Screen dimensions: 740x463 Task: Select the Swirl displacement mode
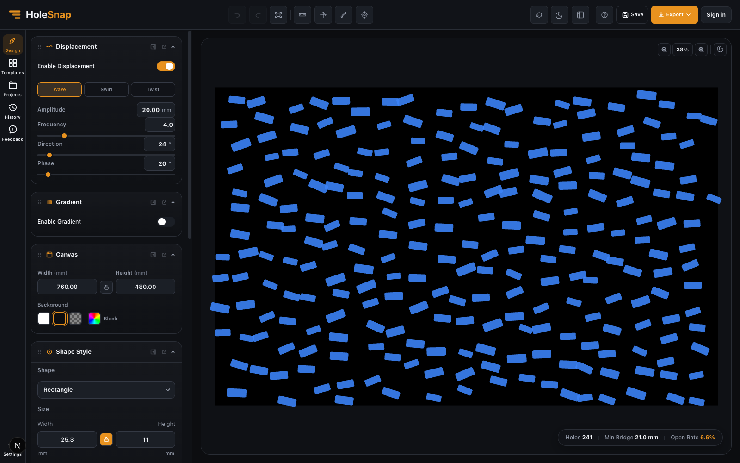[106, 89]
